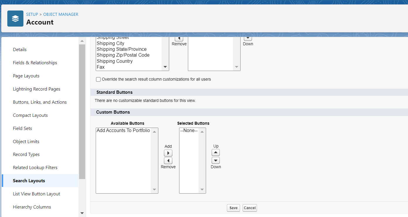Open the OBJECT MANAGER breadcrumb link
Viewport: 408px width, 217px height.
pos(61,14)
